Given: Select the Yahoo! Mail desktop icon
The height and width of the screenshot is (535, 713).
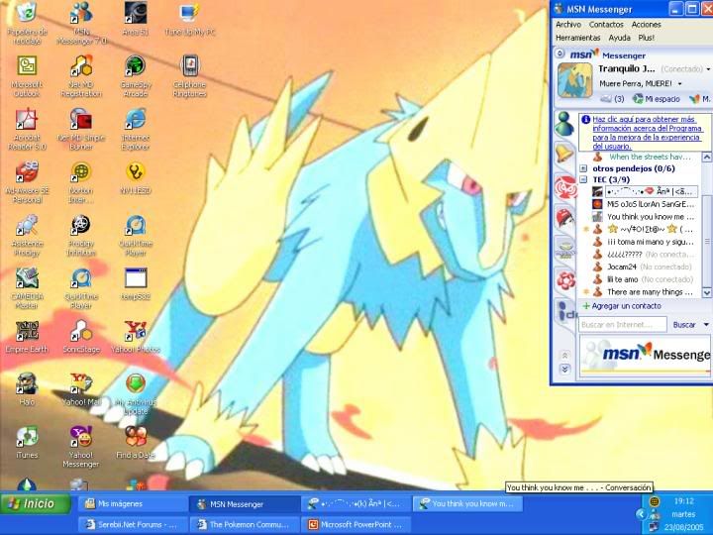Looking at the screenshot, I should [81, 390].
